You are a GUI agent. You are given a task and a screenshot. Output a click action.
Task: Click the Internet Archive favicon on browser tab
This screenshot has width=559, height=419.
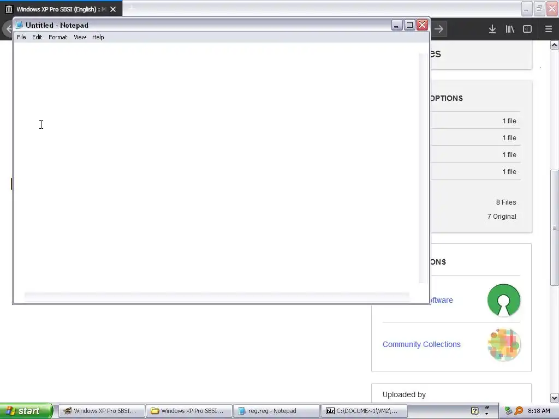point(9,9)
